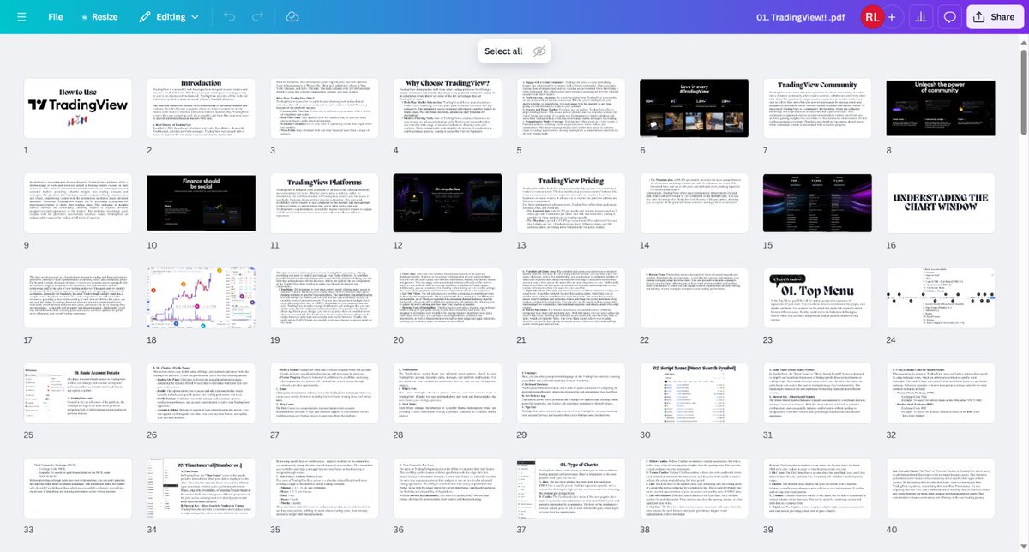Select page 39 thumbnail

816,489
